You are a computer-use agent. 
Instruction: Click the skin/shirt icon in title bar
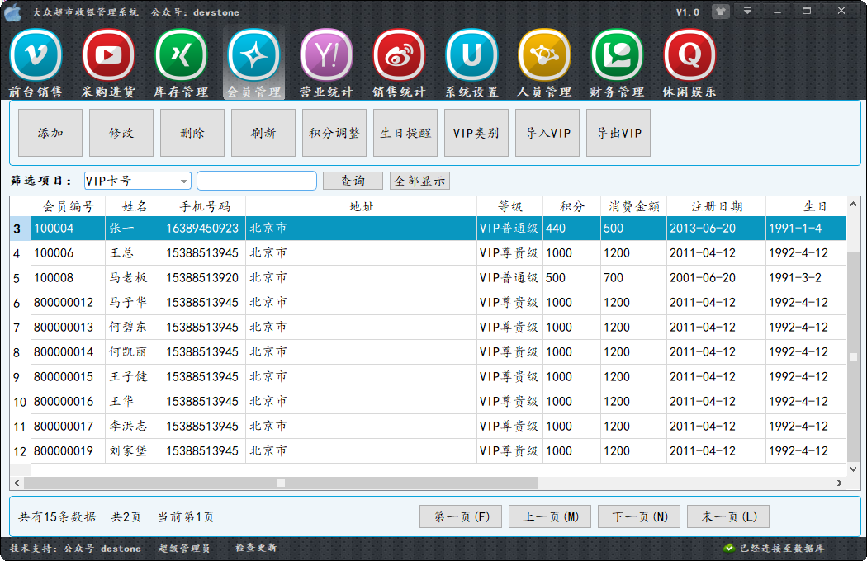pos(721,11)
